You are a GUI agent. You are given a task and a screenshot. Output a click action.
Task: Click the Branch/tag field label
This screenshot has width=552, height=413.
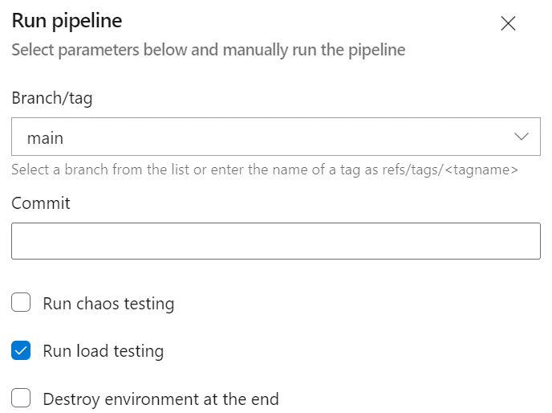pos(52,98)
